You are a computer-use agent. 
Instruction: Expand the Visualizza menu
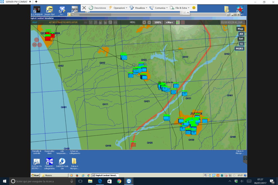[x=138, y=8]
